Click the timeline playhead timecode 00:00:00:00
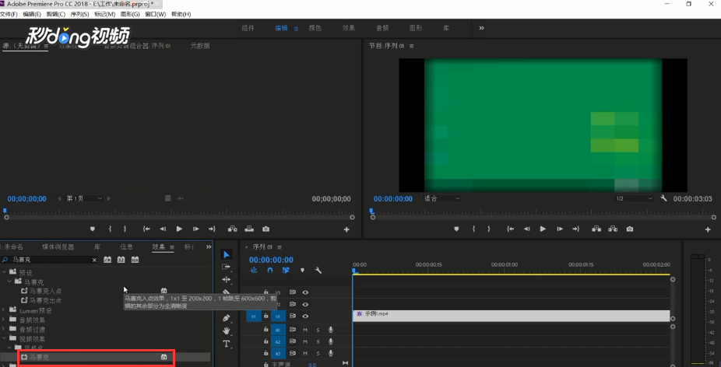 (x=271, y=260)
